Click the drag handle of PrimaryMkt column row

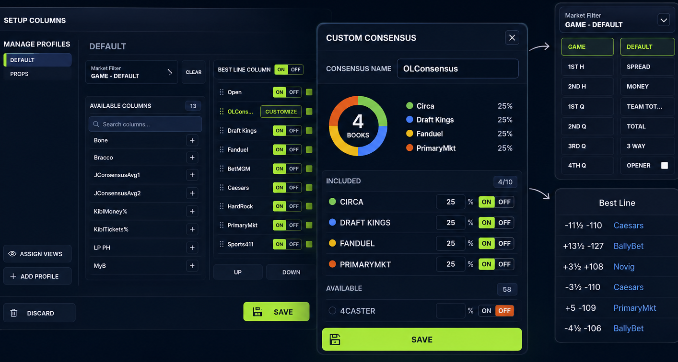click(222, 225)
